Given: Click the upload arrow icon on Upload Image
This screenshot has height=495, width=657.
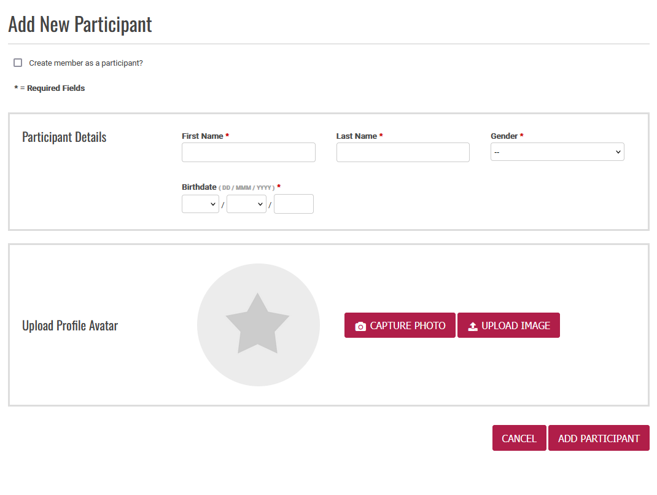Looking at the screenshot, I should pyautogui.click(x=473, y=325).
